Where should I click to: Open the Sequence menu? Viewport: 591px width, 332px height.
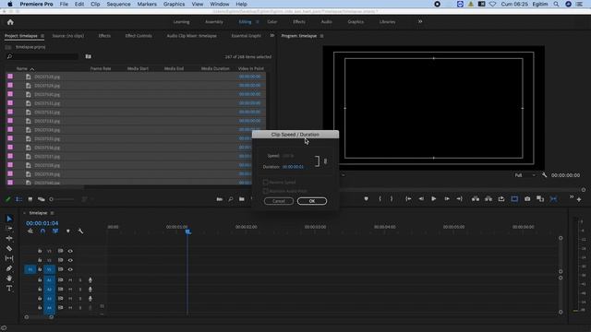pos(118,4)
